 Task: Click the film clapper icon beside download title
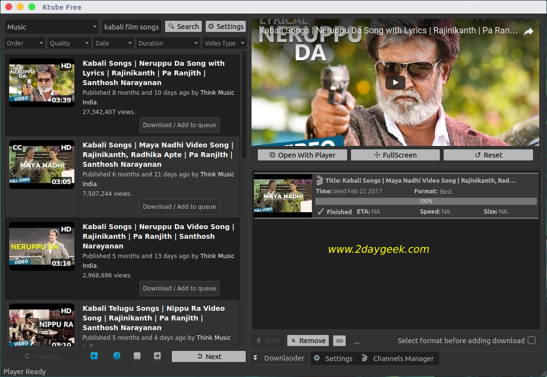(x=320, y=180)
